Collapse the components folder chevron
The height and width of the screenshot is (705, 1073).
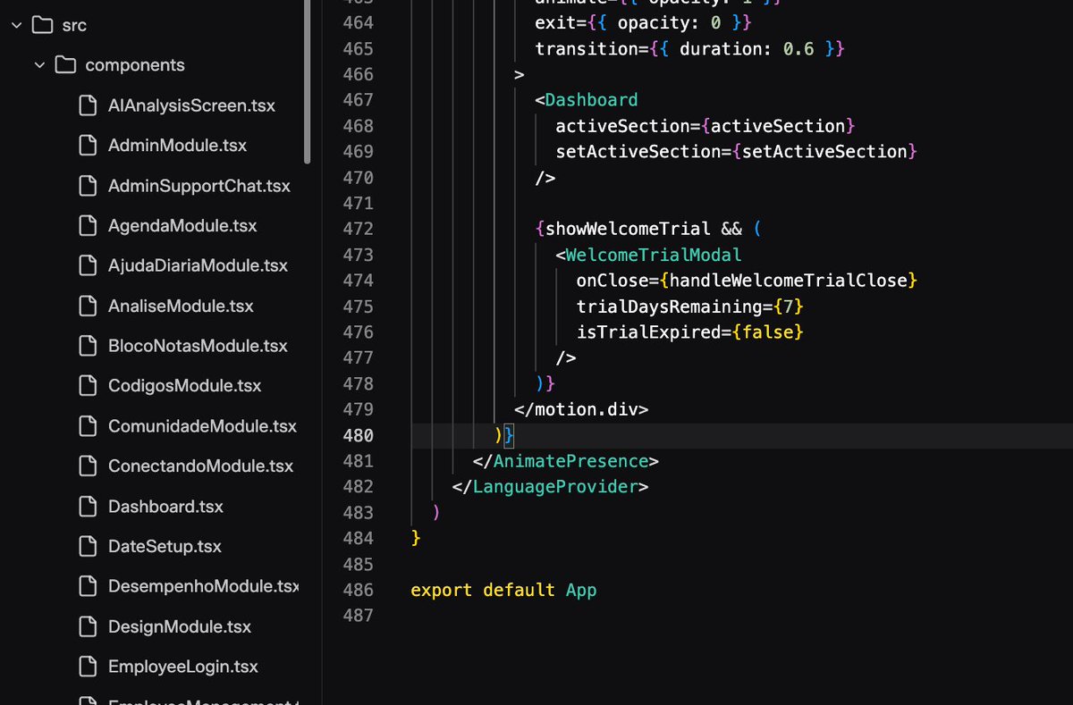pos(39,65)
